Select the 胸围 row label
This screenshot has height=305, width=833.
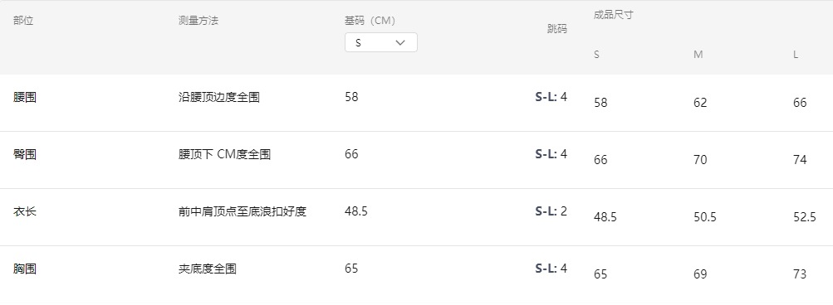point(25,269)
